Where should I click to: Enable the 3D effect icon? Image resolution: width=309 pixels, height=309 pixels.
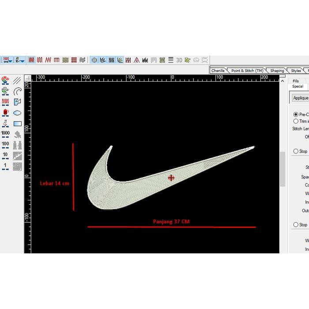(179, 60)
